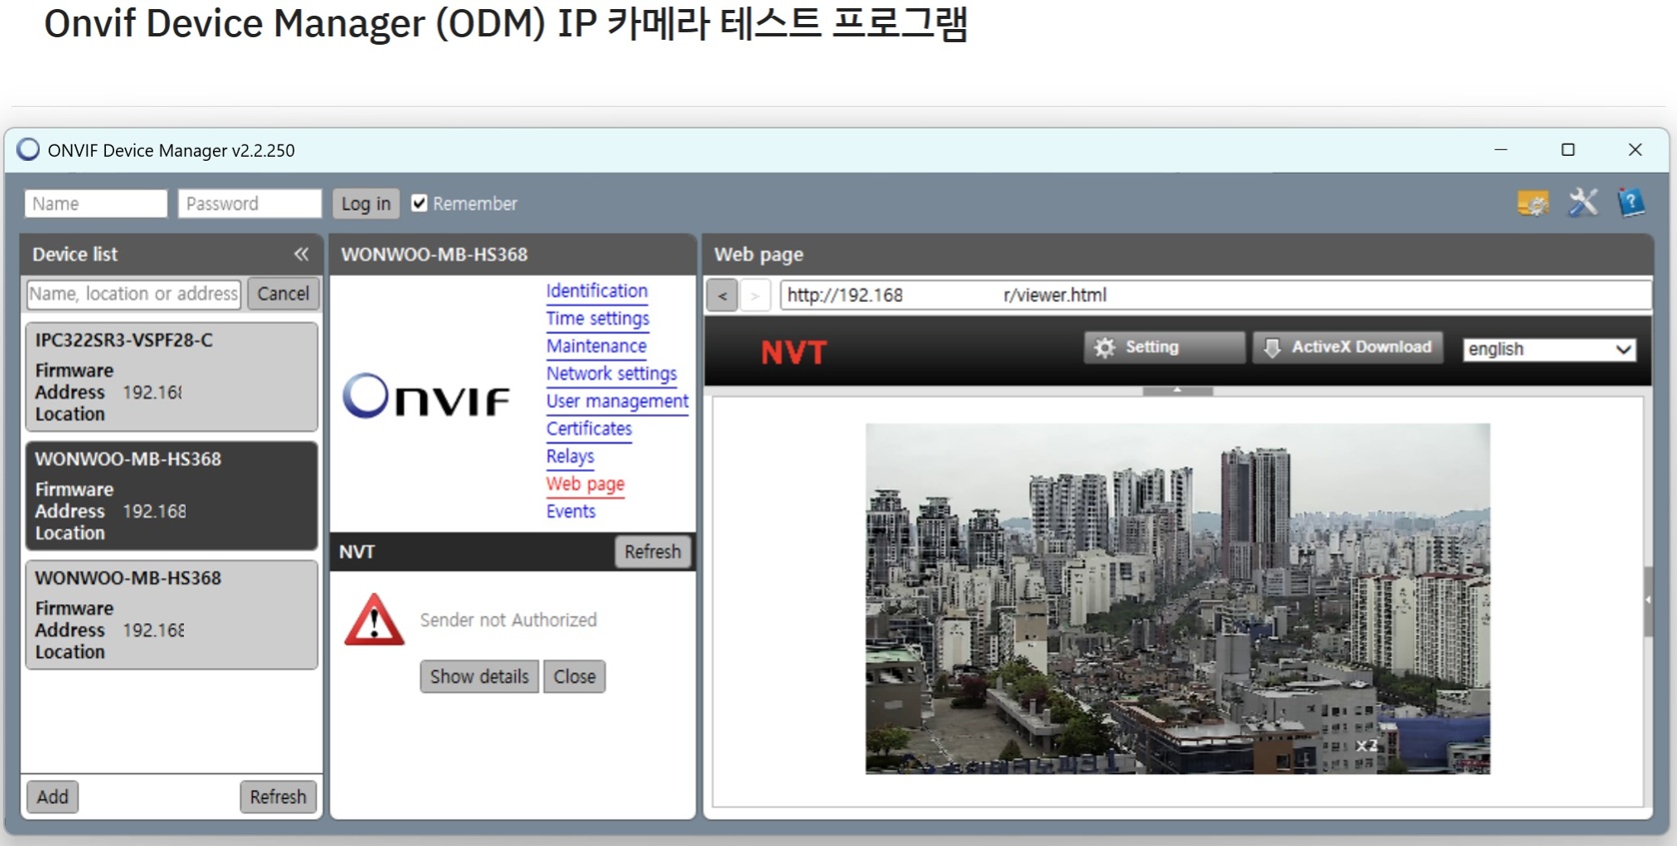Open the User management link

(x=618, y=402)
